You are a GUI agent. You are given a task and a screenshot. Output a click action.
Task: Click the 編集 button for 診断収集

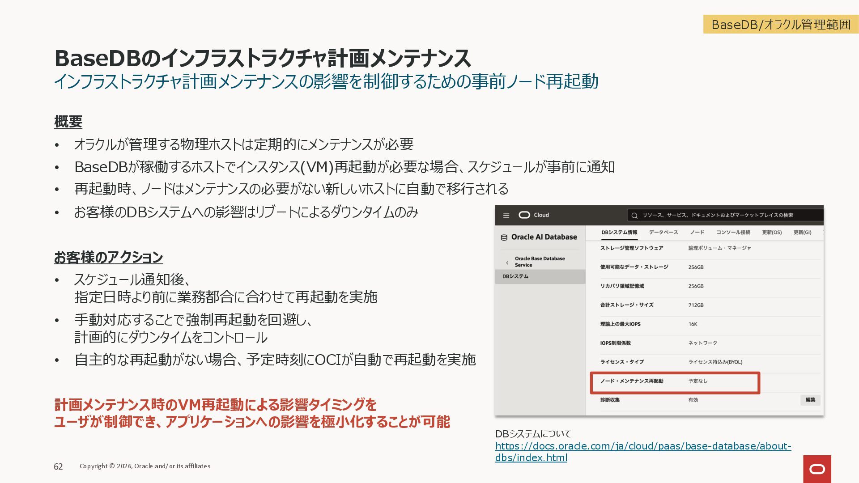[x=810, y=400]
